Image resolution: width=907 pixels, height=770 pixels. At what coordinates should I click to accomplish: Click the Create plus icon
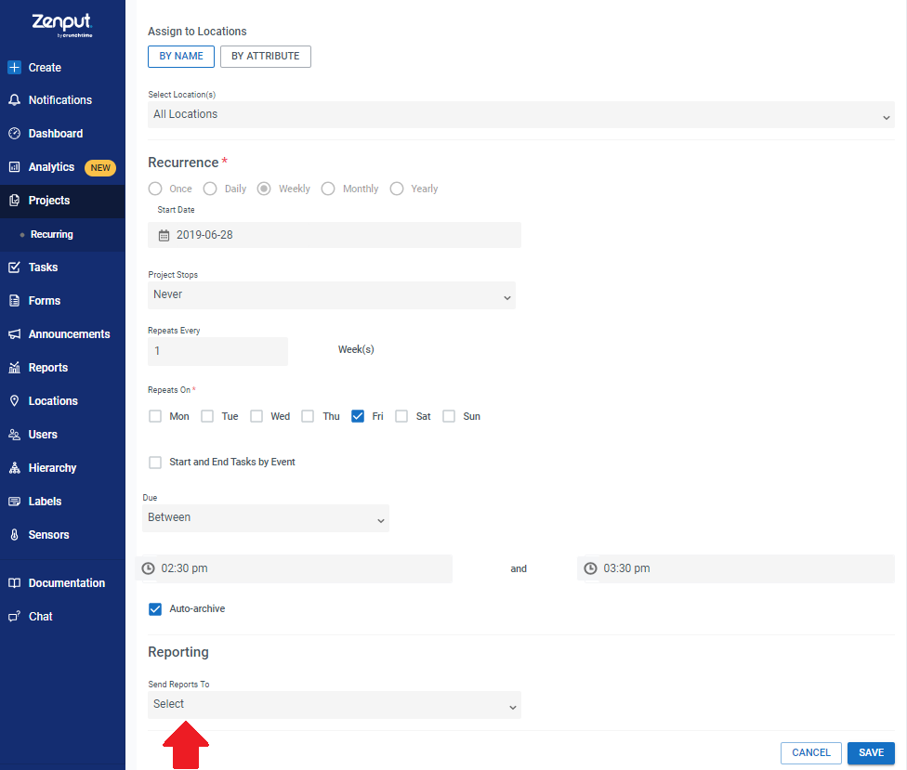15,67
